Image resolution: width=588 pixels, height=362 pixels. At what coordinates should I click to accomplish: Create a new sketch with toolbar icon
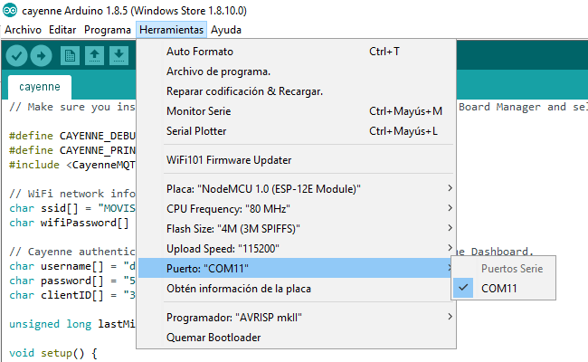(71, 56)
